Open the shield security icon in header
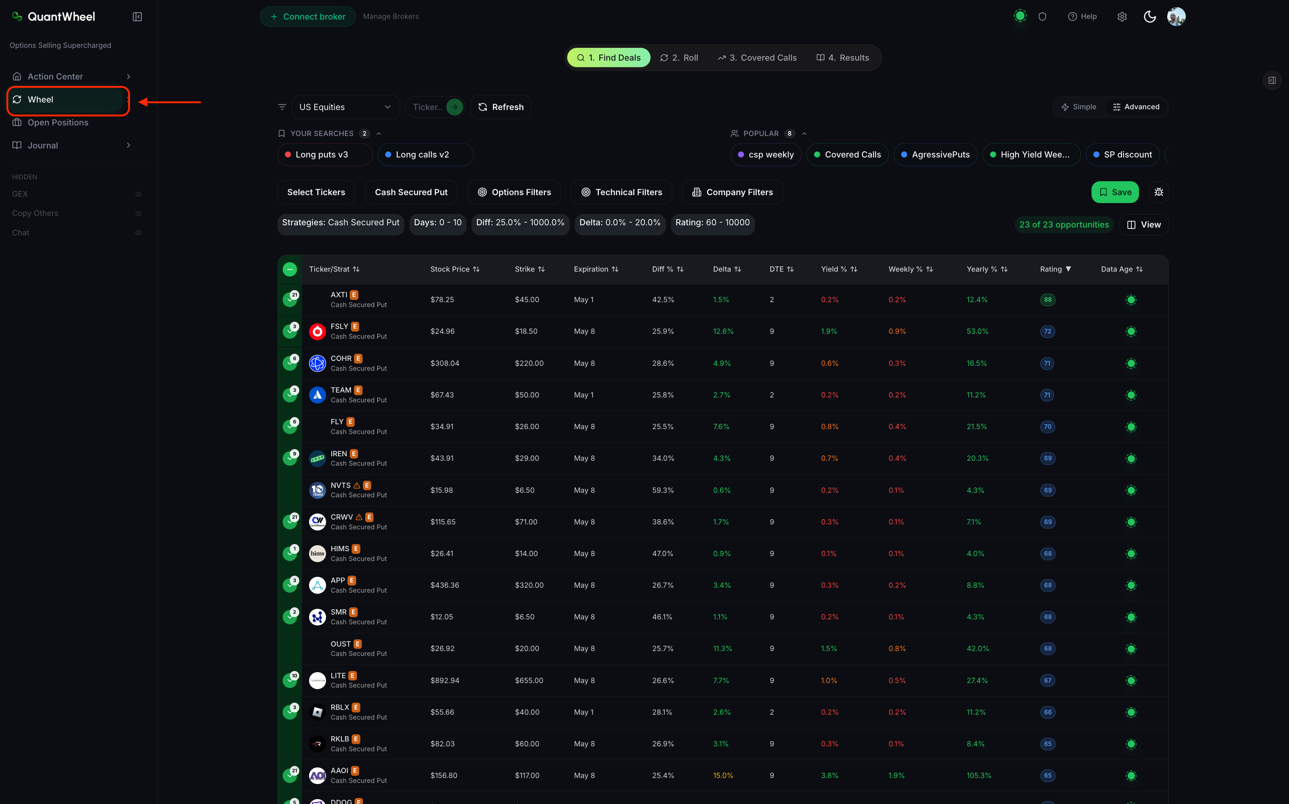Viewport: 1289px width, 804px height. [x=1042, y=17]
